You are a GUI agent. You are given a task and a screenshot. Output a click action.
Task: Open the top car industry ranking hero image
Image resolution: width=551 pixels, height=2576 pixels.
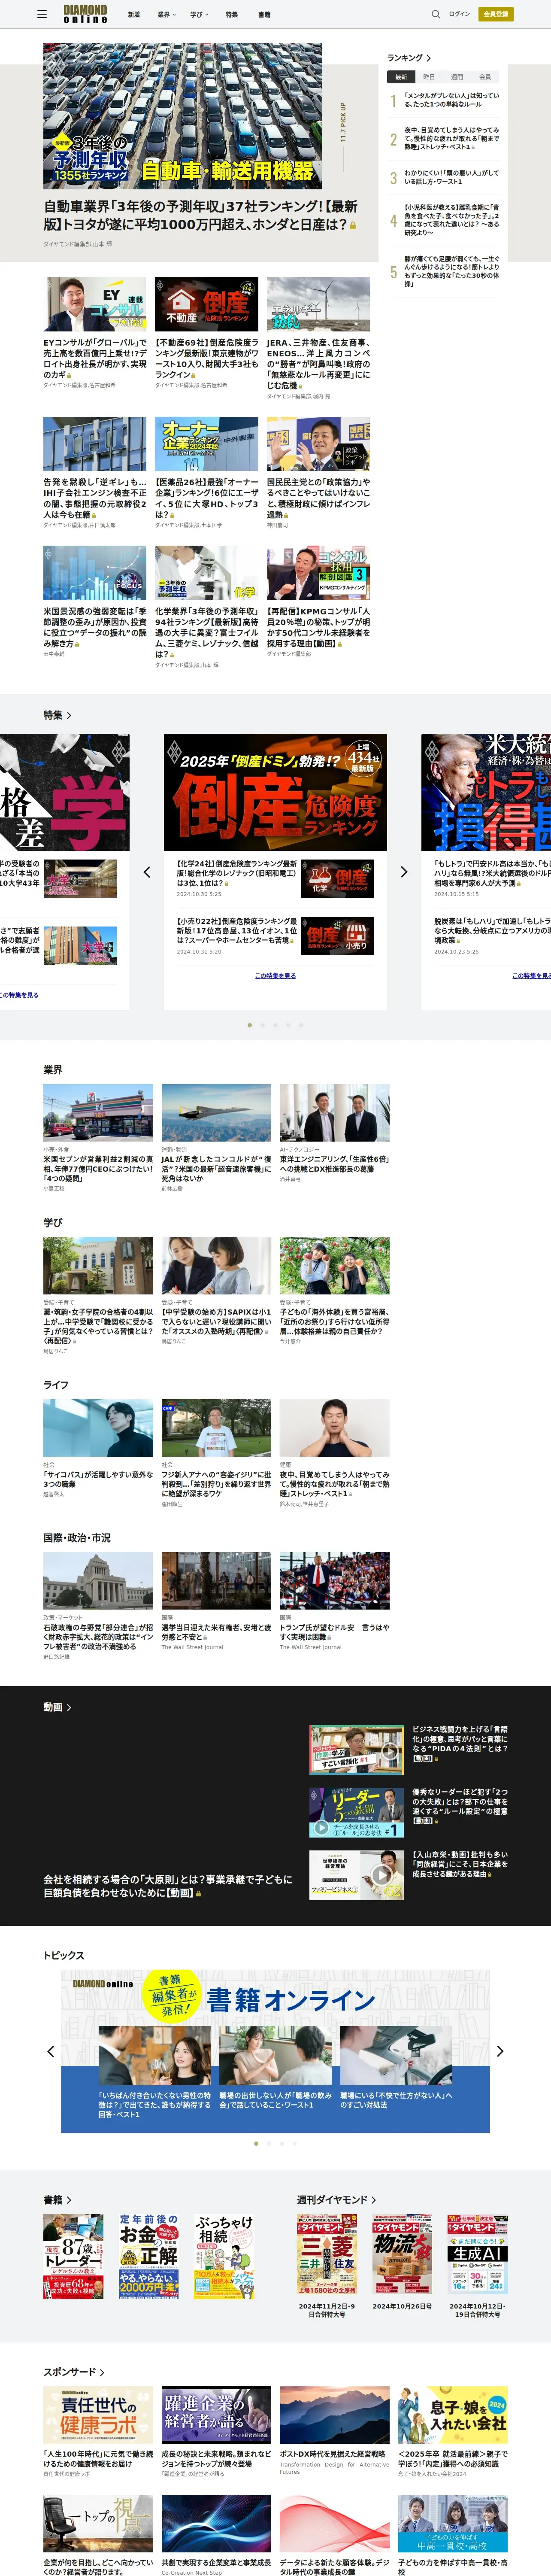(x=183, y=116)
